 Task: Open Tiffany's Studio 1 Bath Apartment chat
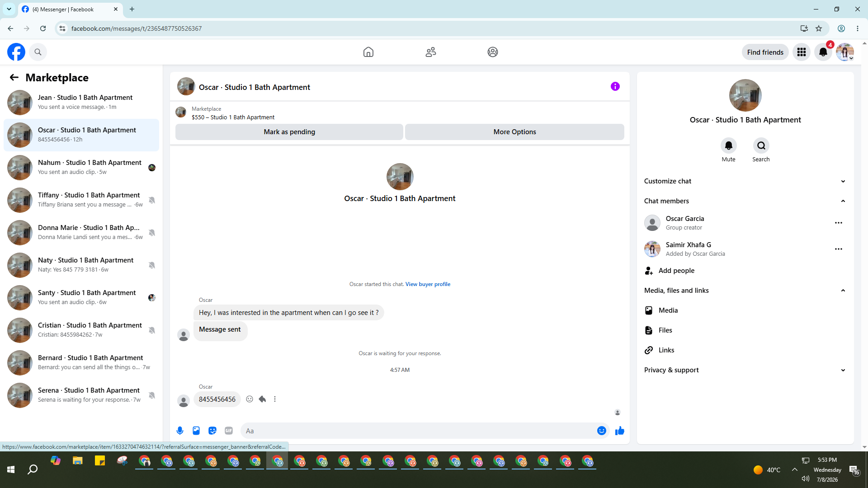click(81, 200)
